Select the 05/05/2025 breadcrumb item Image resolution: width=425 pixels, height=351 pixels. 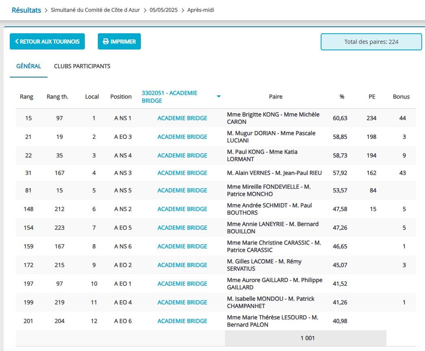click(x=164, y=10)
